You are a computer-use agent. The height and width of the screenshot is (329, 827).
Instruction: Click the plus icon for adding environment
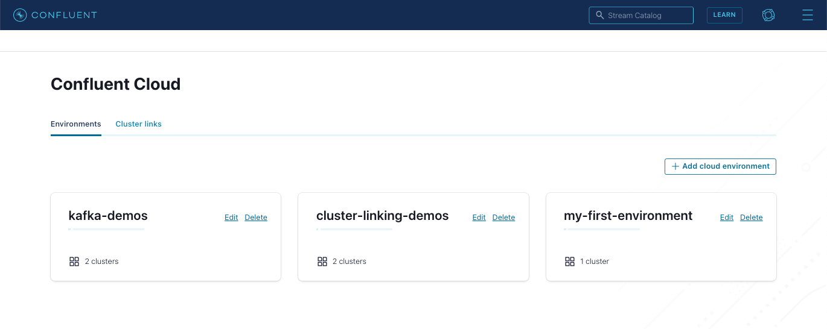(675, 166)
